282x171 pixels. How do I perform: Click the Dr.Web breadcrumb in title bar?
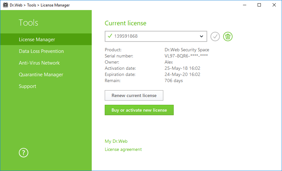(16, 5)
